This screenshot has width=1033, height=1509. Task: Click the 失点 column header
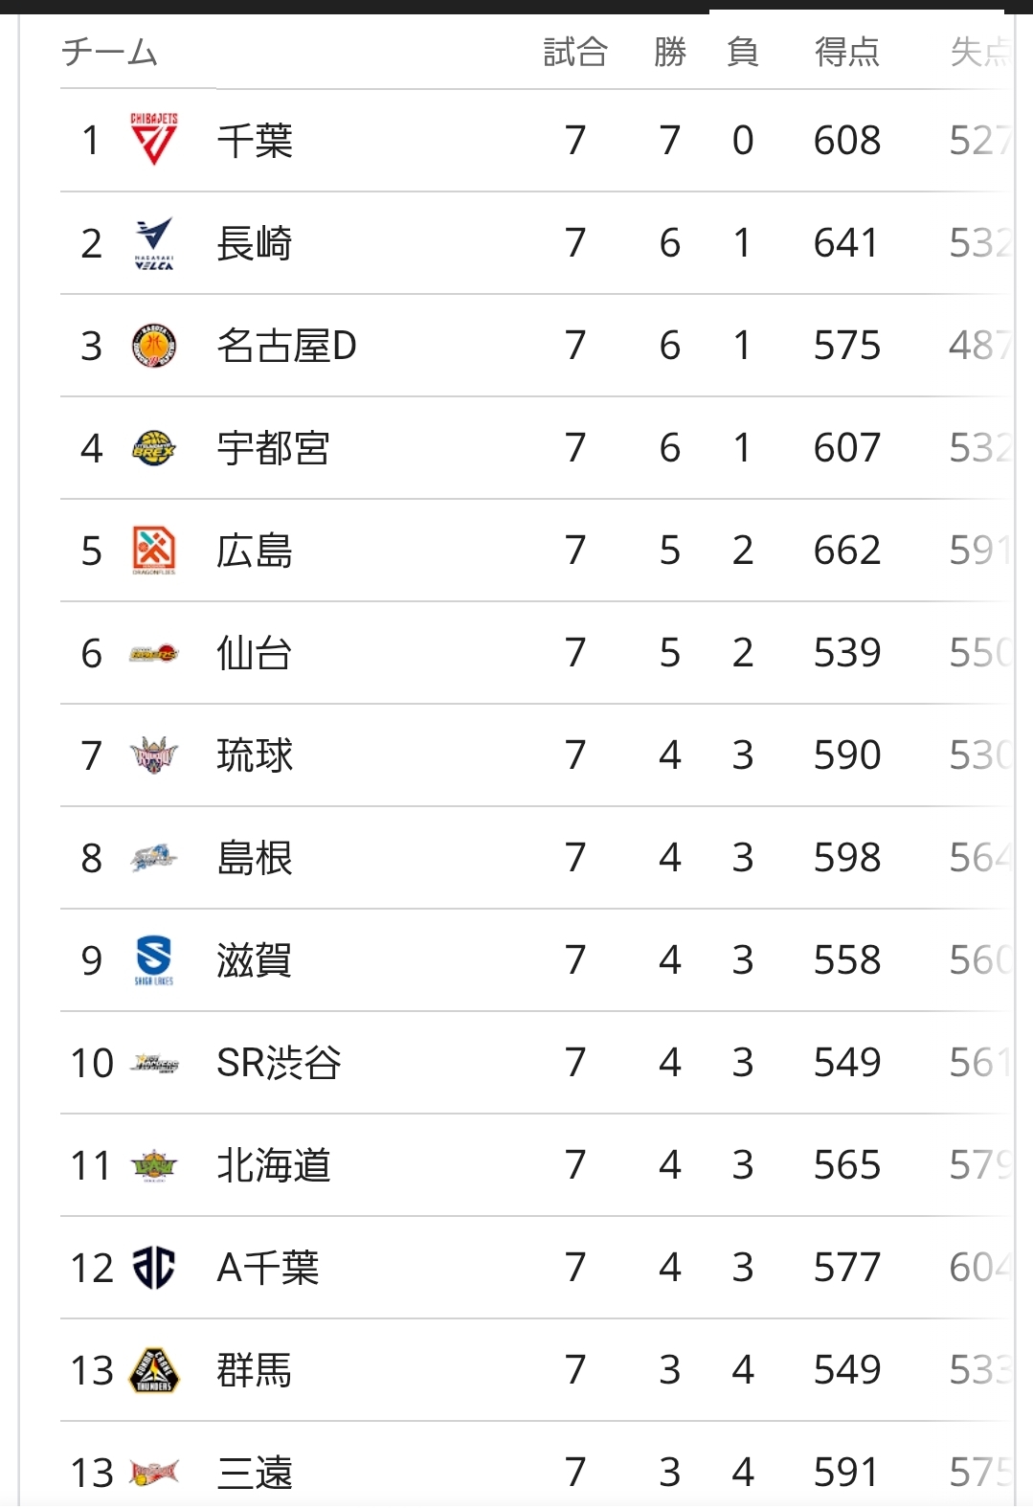pyautogui.click(x=978, y=52)
